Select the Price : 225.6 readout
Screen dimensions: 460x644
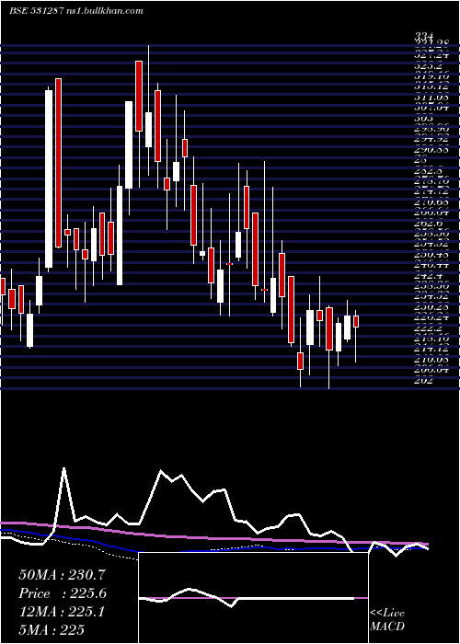click(x=63, y=593)
